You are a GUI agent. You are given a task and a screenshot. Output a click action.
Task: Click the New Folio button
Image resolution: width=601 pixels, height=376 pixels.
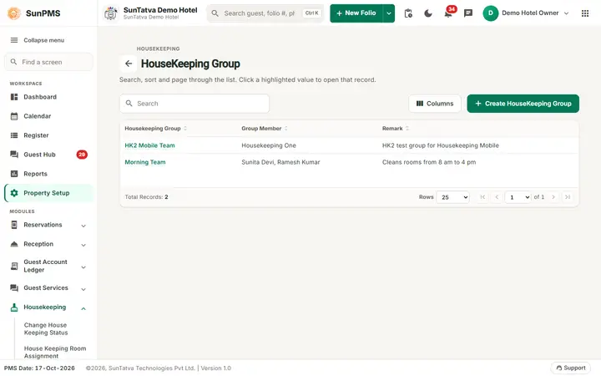pos(356,13)
